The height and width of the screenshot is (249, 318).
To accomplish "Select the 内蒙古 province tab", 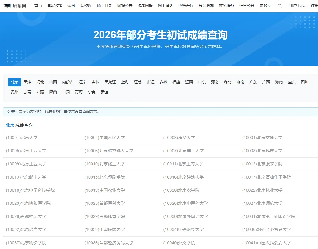I will tap(68, 82).
